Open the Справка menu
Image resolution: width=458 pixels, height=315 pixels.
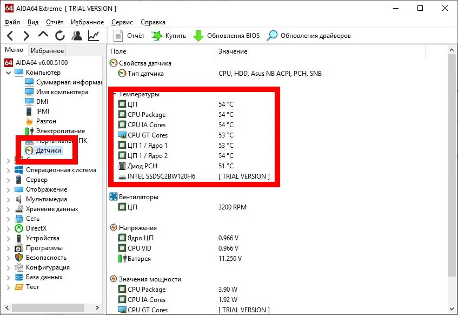point(153,22)
